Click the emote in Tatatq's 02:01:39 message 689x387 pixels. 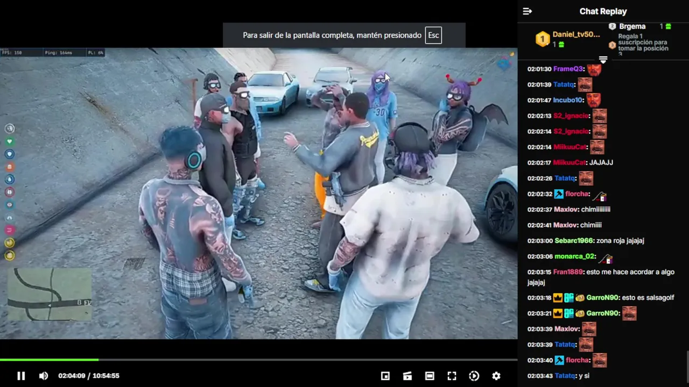(585, 85)
